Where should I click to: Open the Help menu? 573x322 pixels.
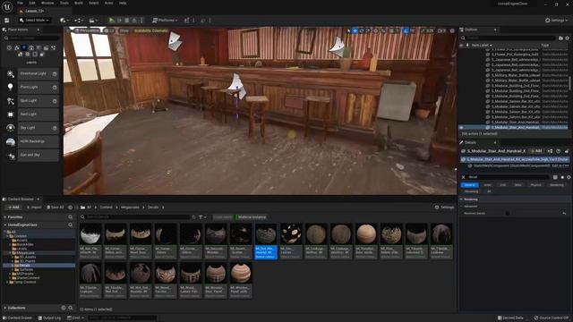[123, 3]
